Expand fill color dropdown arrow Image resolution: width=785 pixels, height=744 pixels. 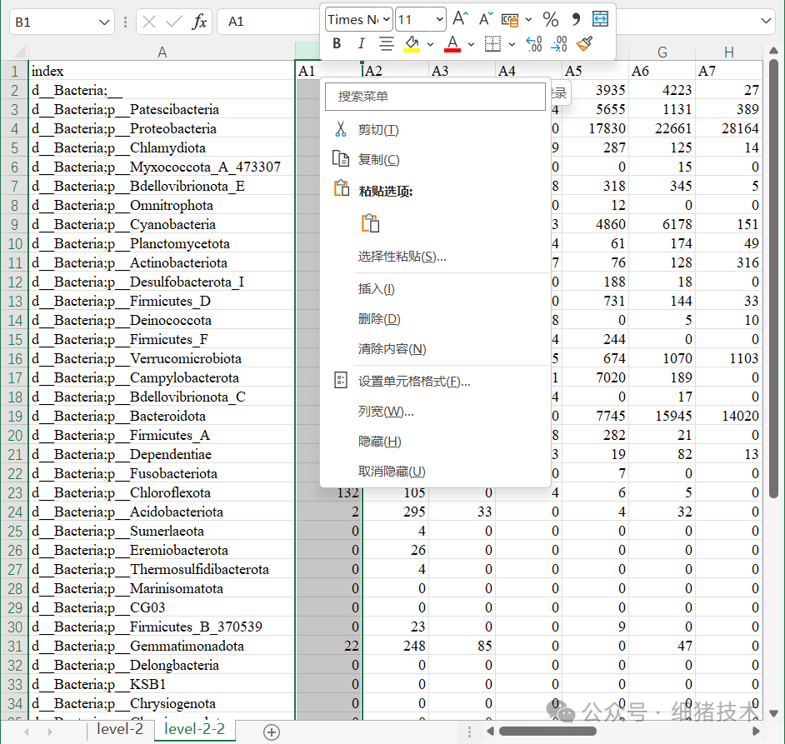tap(430, 44)
